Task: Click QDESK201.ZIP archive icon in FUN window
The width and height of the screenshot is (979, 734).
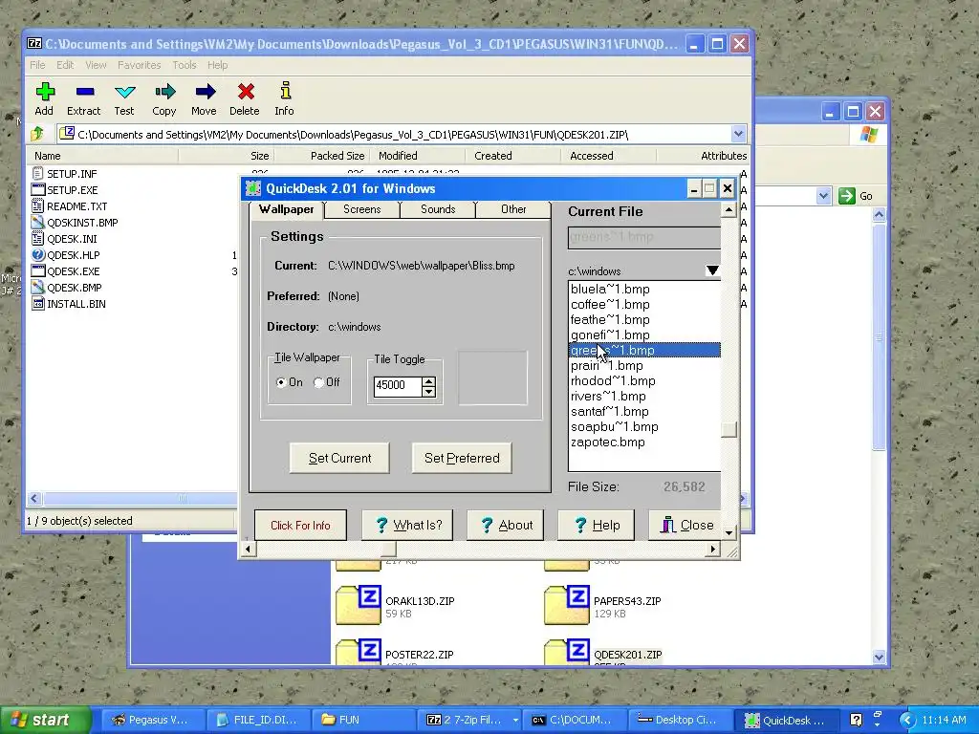Action: [x=567, y=652]
